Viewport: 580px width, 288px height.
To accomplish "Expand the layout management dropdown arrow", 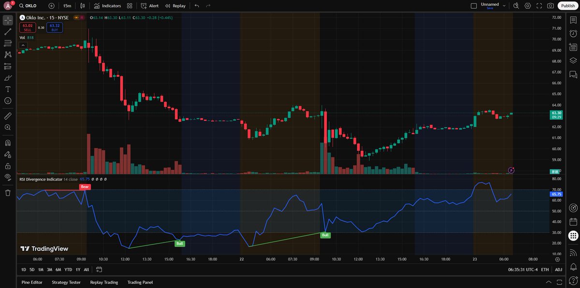I will (504, 6).
